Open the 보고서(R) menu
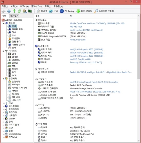Viewport: 141px width, 143px height. tap(24, 6)
